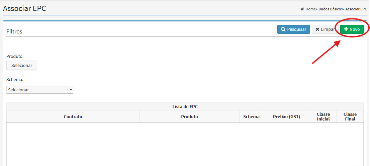Sort by the Contrato column header
Viewport: 370px width, 166px height.
click(73, 116)
